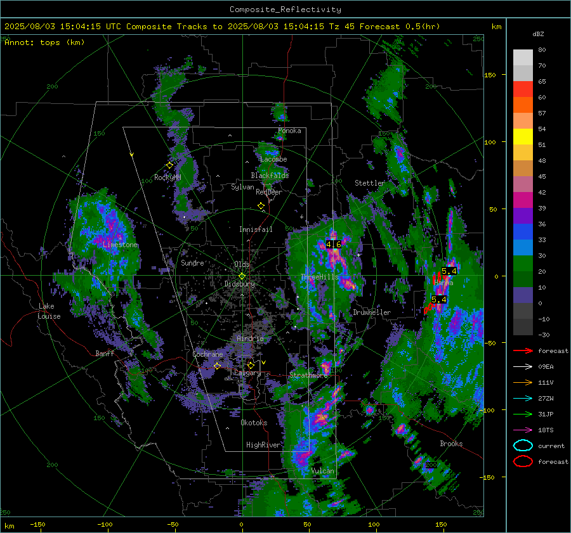Click the RedDeer city label
This screenshot has width=571, height=533.
click(269, 192)
